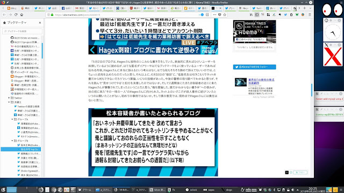Viewport: 344px width, 193px height.
Task: Expand the Twitter bookmark folder
Action: [9, 98]
